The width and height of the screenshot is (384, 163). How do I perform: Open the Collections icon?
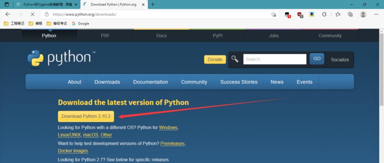(x=350, y=14)
